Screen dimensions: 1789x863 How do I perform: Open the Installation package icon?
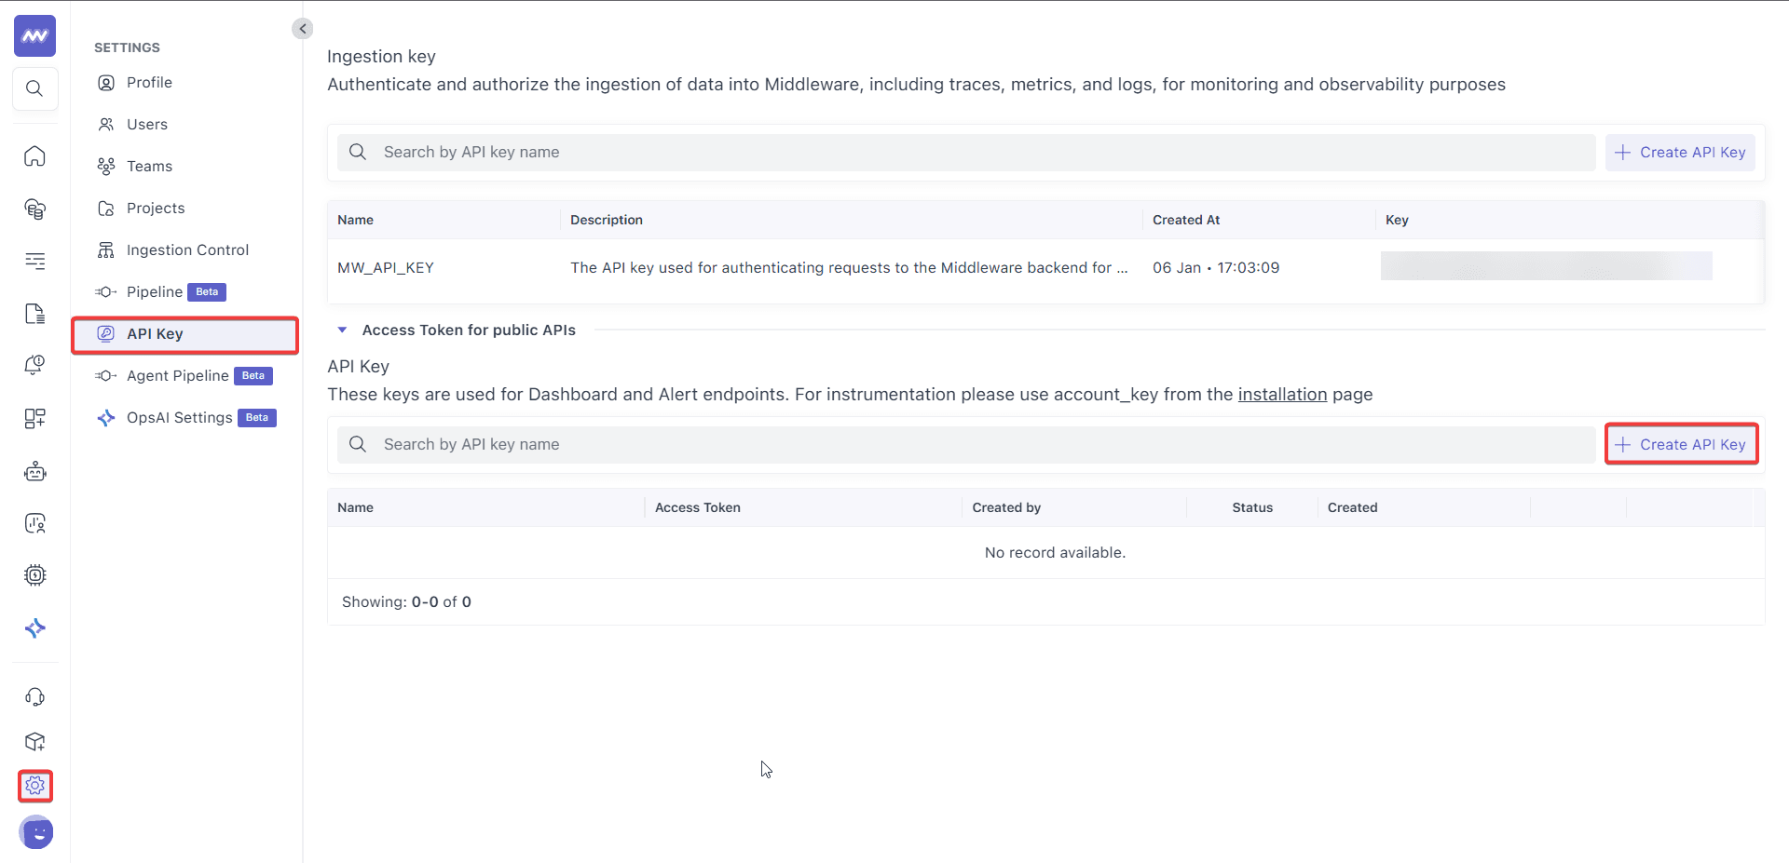click(34, 742)
